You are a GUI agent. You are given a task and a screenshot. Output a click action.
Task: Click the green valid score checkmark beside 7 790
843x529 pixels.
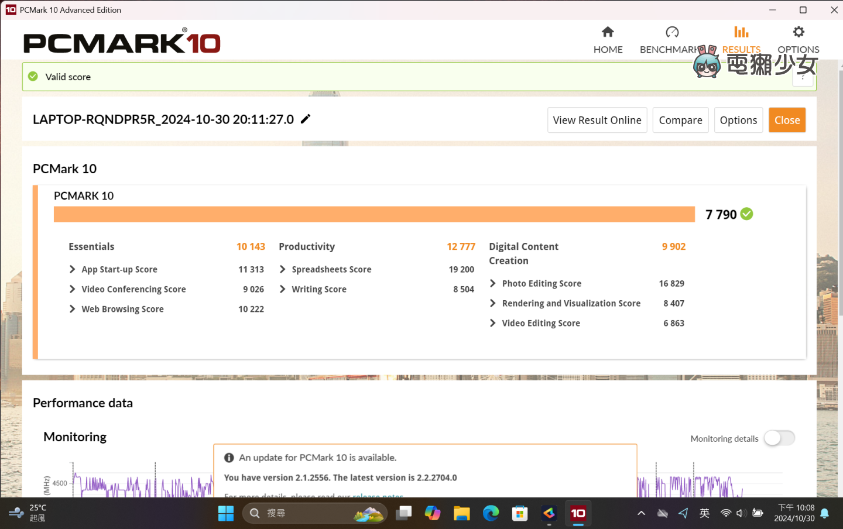click(746, 214)
